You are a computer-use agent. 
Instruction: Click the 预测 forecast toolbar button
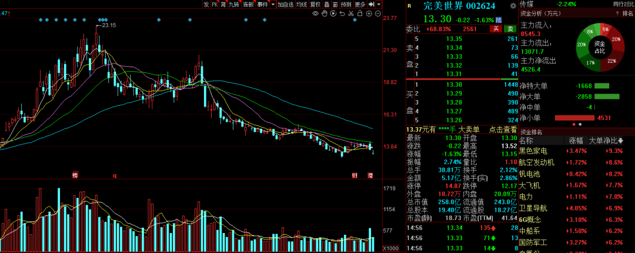pos(346,5)
